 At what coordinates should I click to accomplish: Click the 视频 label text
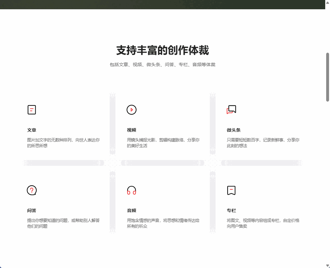131,130
